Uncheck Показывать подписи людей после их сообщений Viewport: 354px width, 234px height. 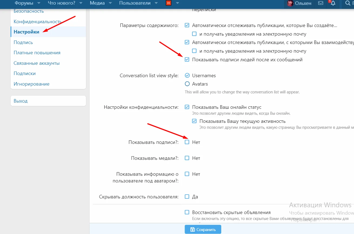(x=187, y=60)
